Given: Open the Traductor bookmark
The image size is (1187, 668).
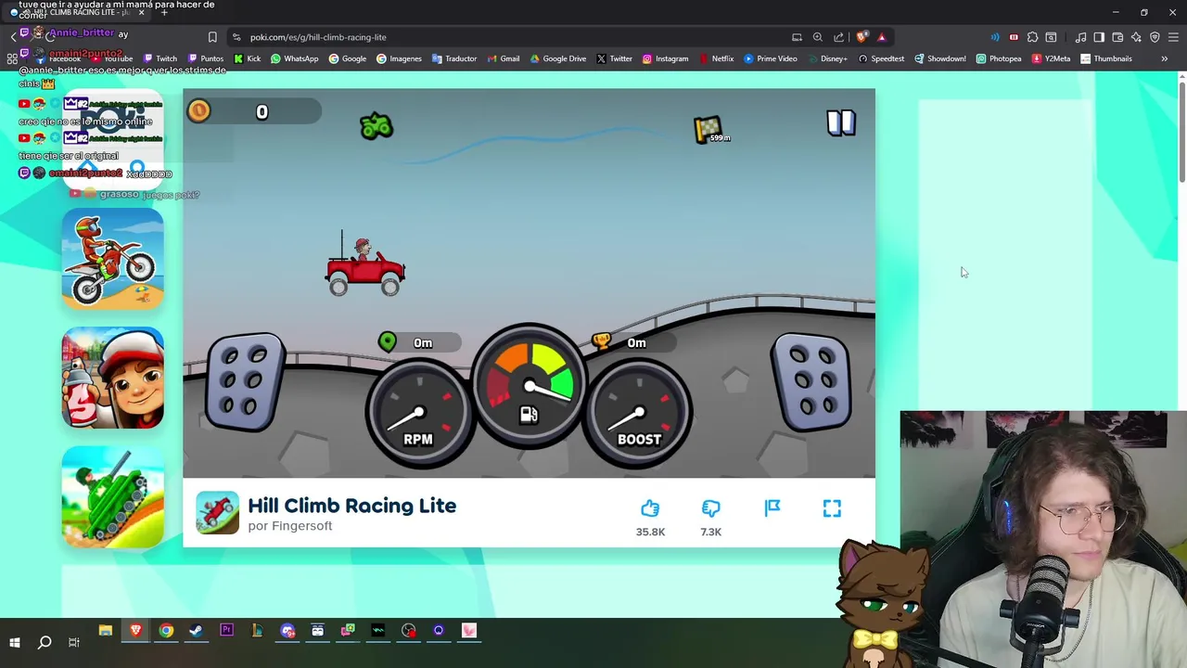Looking at the screenshot, I should pyautogui.click(x=454, y=58).
